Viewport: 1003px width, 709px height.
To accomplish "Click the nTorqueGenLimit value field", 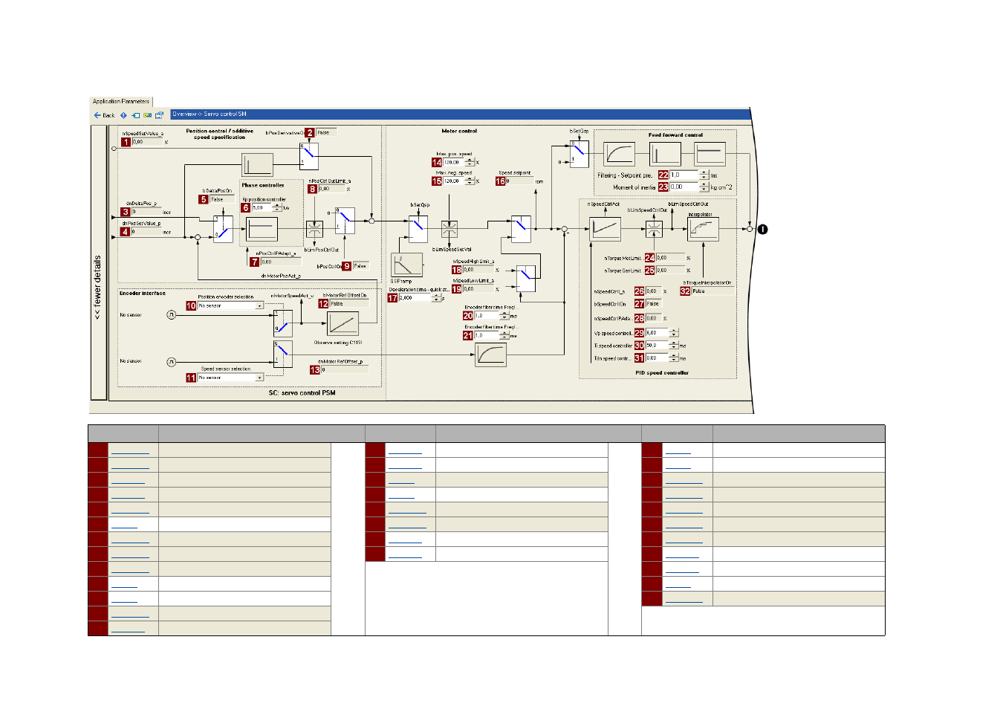I will (x=671, y=270).
